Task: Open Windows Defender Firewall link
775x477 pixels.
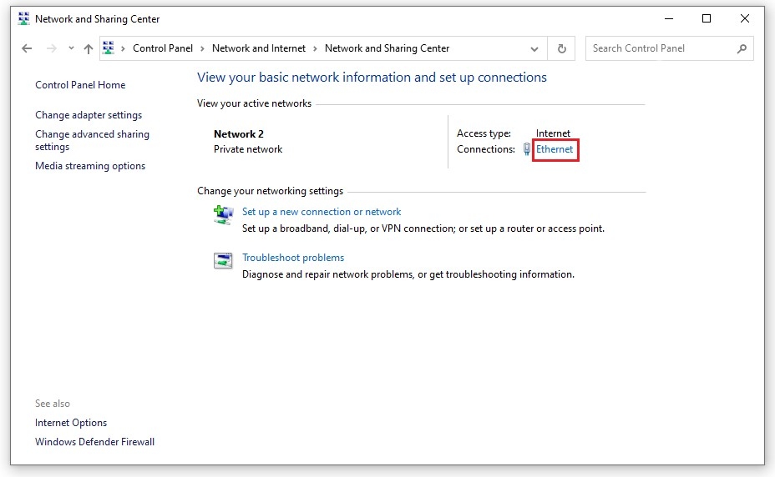Action: pos(94,442)
